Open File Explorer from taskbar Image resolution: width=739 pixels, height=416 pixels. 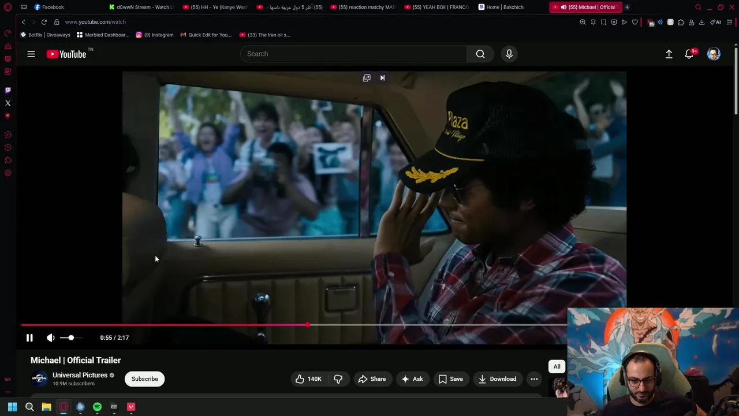click(46, 407)
